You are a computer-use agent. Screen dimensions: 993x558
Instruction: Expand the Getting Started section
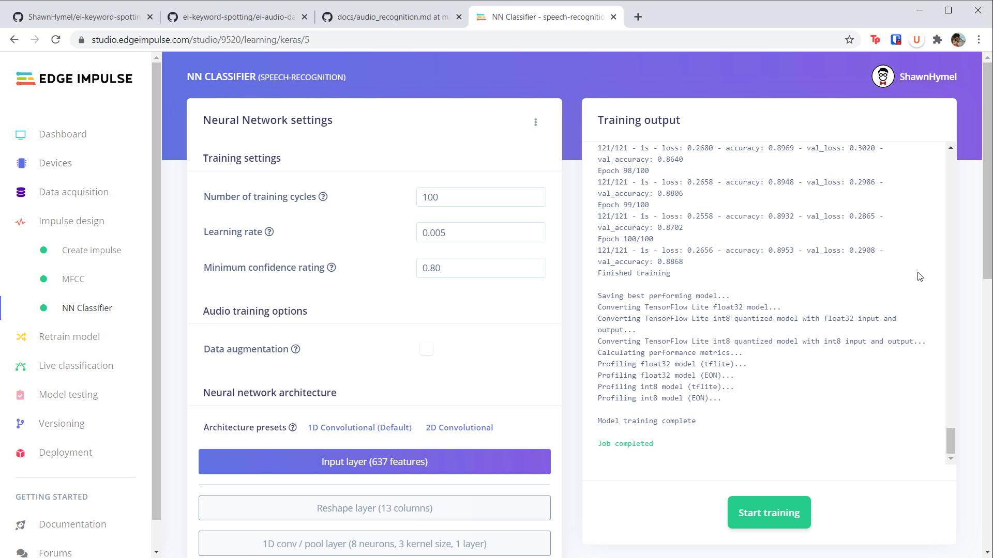click(x=51, y=496)
